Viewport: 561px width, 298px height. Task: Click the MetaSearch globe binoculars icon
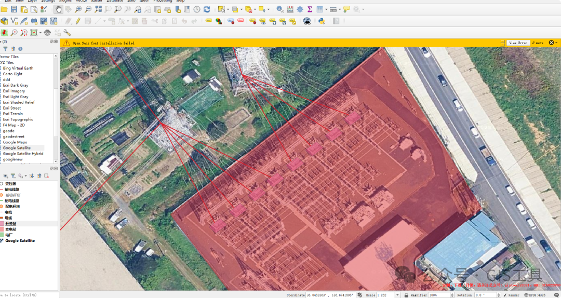(x=307, y=21)
